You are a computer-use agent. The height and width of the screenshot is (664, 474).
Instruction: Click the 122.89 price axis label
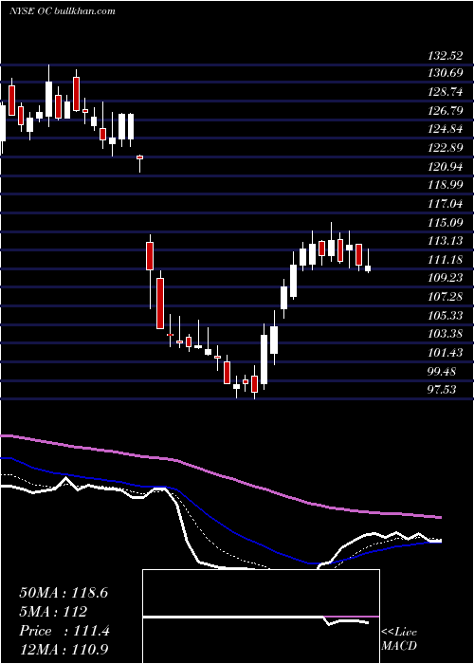[x=445, y=148]
